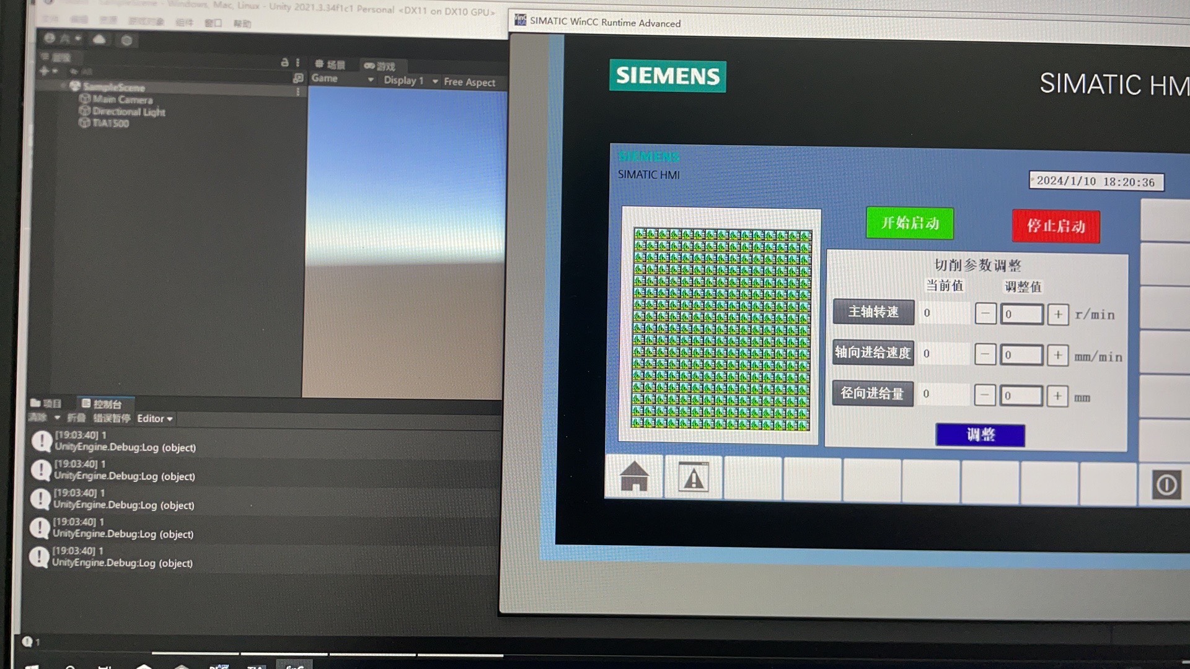Open the Hierarchy panel three-dot menu
Image resolution: width=1190 pixels, height=669 pixels.
point(297,63)
